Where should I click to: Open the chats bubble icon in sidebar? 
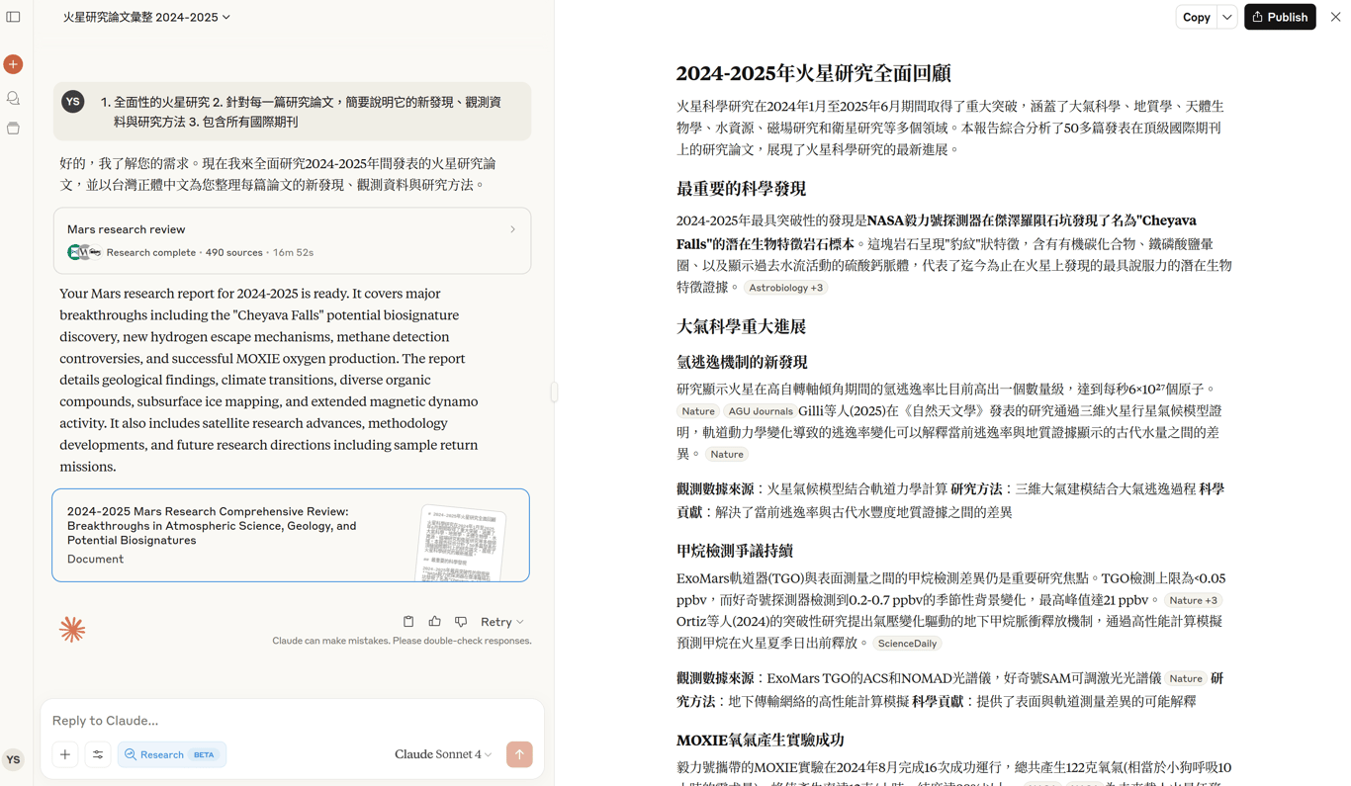[x=13, y=98]
